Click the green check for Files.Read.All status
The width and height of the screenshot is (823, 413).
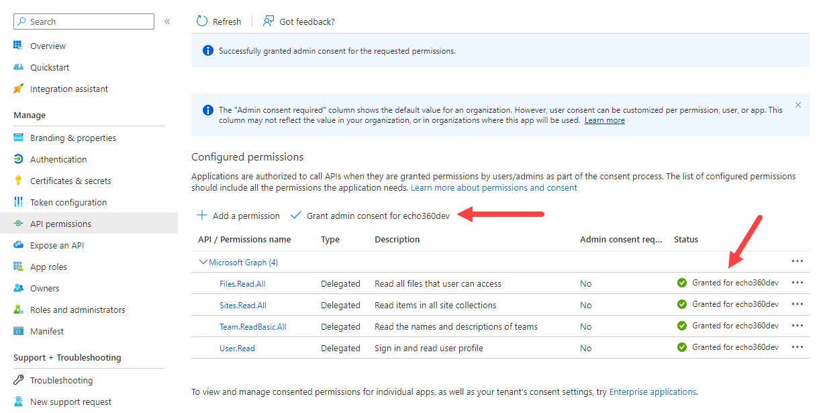pyautogui.click(x=682, y=283)
